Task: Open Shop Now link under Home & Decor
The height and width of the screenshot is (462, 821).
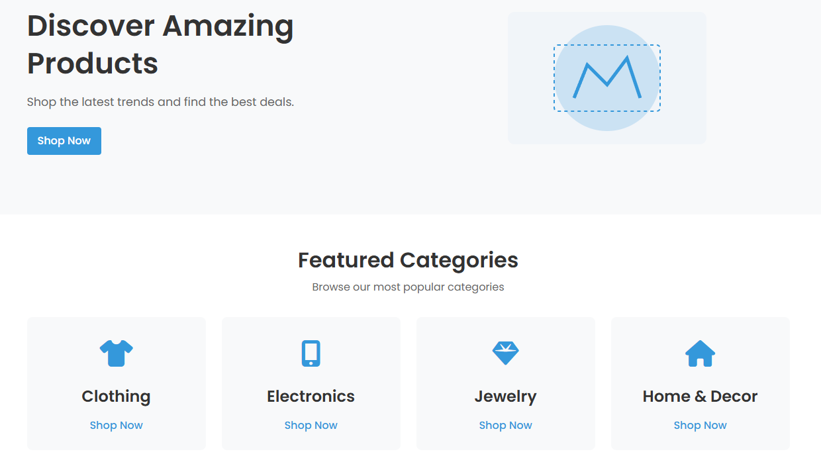Action: tap(700, 426)
